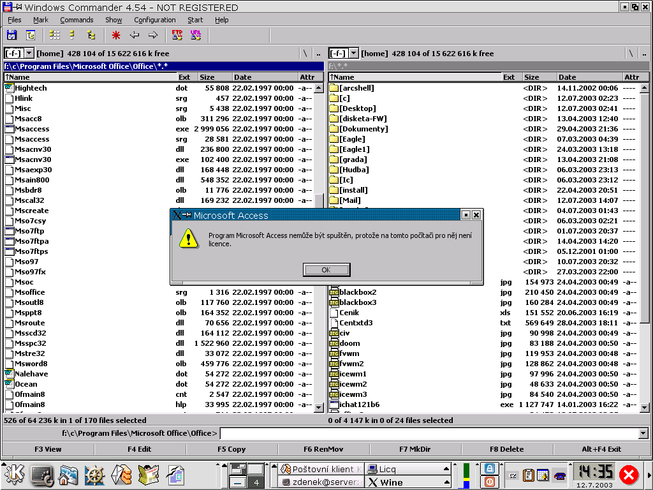Expand the Wine taskbar group arrow
Viewport: 653px width, 490px height.
(446, 482)
